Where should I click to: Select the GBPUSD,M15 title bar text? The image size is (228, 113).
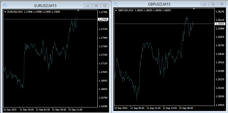pyautogui.click(x=159, y=4)
